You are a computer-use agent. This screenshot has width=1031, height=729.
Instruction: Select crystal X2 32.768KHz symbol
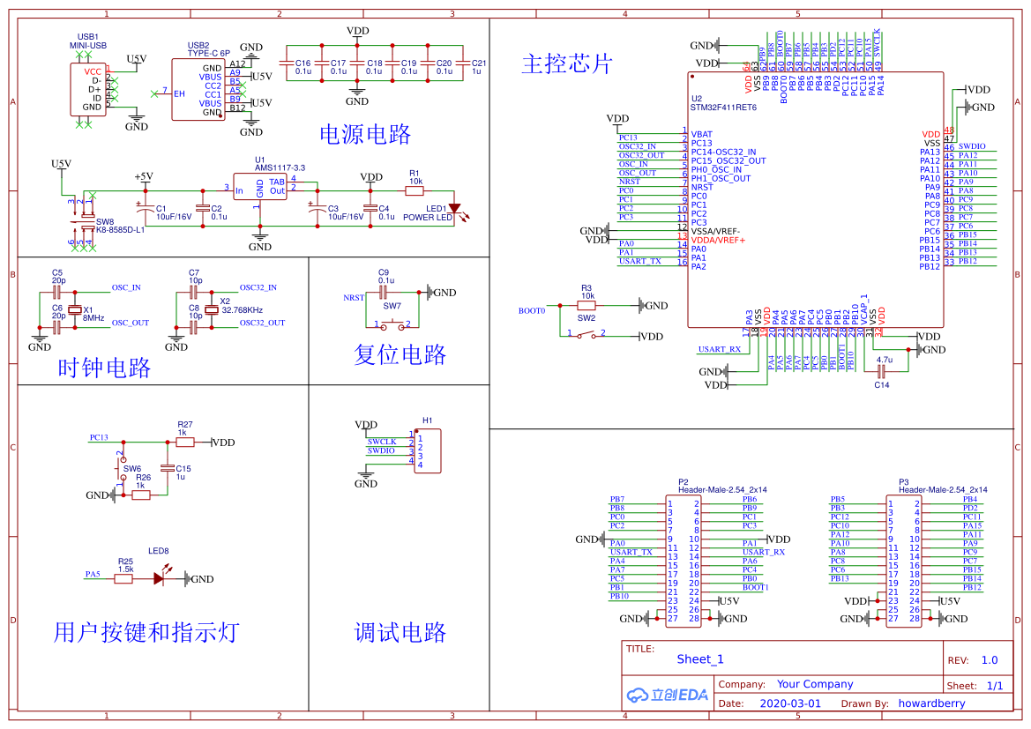coord(211,309)
